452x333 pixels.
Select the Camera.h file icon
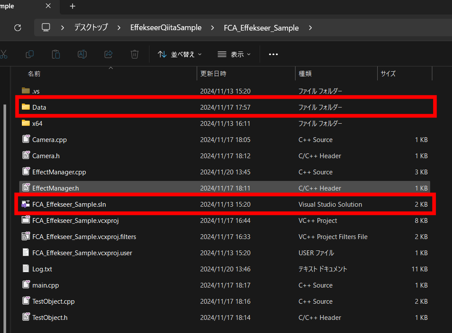click(26, 155)
